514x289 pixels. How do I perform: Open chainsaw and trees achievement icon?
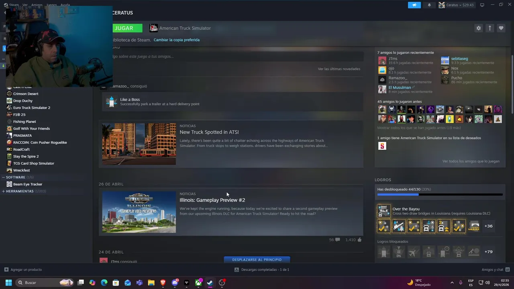[399, 226]
